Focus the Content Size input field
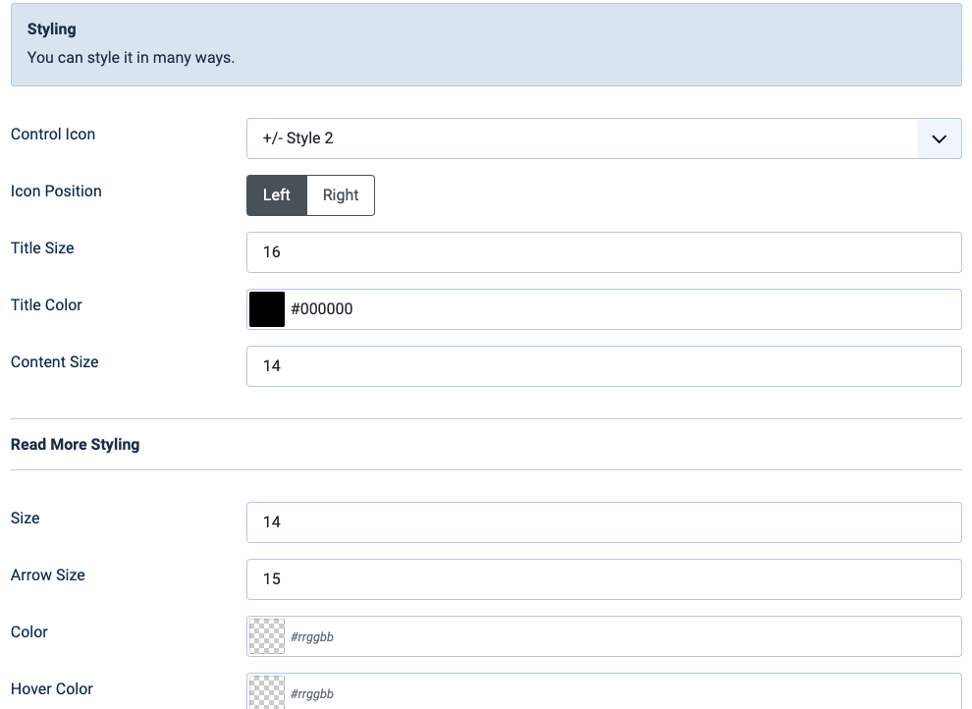972x709 pixels. click(x=603, y=366)
